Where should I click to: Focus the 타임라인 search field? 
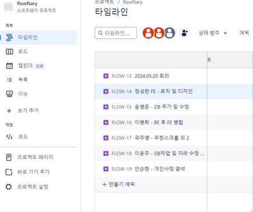point(116,33)
